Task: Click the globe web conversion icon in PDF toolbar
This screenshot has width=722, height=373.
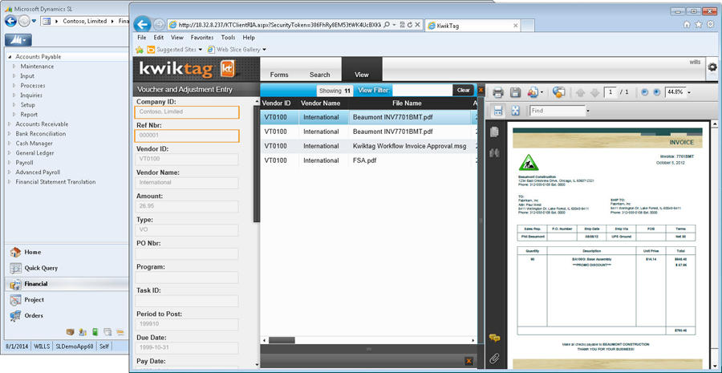Action: click(558, 92)
